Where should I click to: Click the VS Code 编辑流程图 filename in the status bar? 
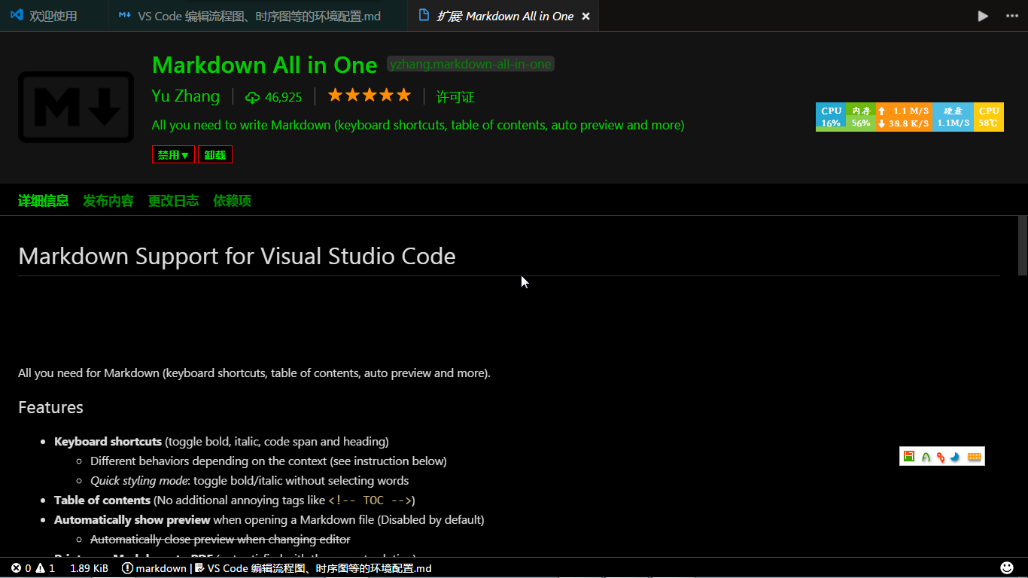pyautogui.click(x=313, y=568)
